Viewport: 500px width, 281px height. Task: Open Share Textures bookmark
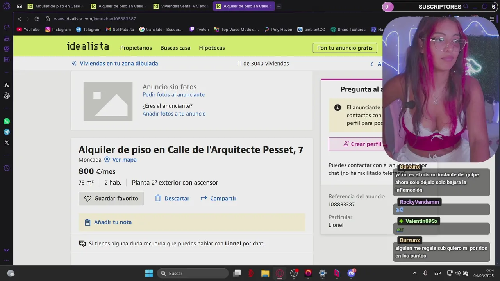348,29
